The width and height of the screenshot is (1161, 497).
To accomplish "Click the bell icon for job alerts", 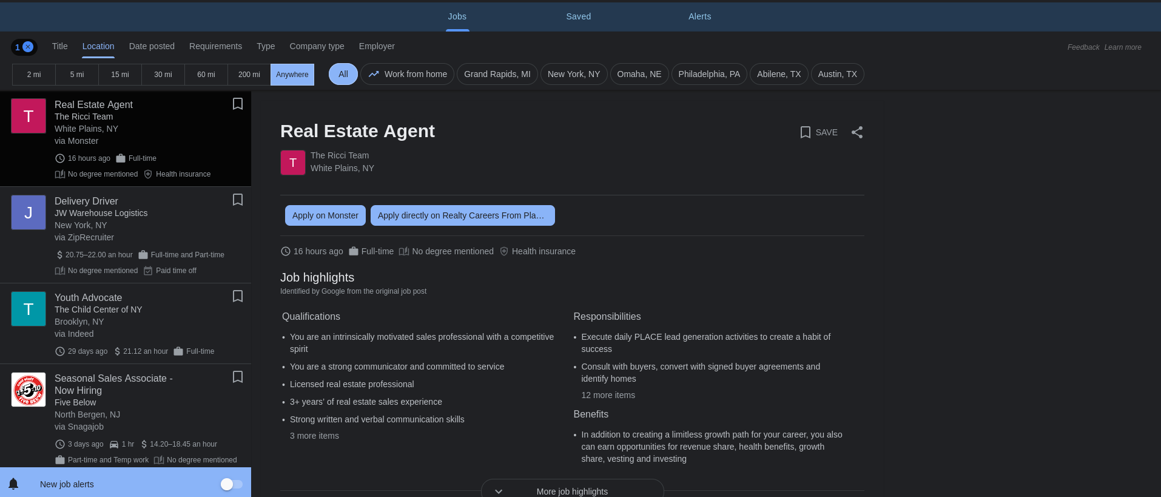I will (13, 484).
